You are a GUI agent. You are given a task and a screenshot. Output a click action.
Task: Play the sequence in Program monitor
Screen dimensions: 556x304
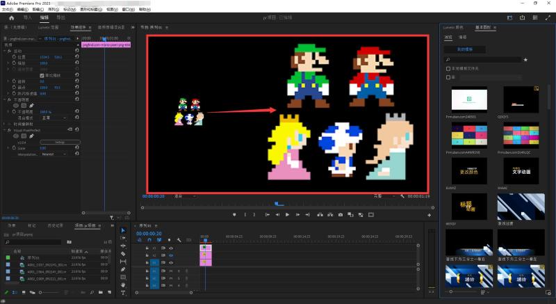pyautogui.click(x=287, y=215)
